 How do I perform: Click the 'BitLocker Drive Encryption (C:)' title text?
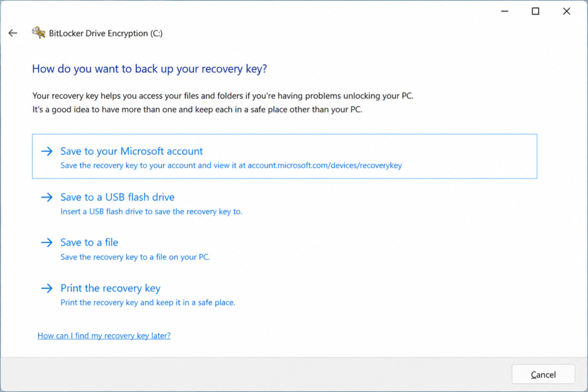pos(106,33)
